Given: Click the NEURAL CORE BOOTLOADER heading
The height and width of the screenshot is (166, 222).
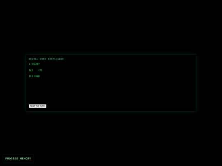Looking at the screenshot, I should point(46,59).
